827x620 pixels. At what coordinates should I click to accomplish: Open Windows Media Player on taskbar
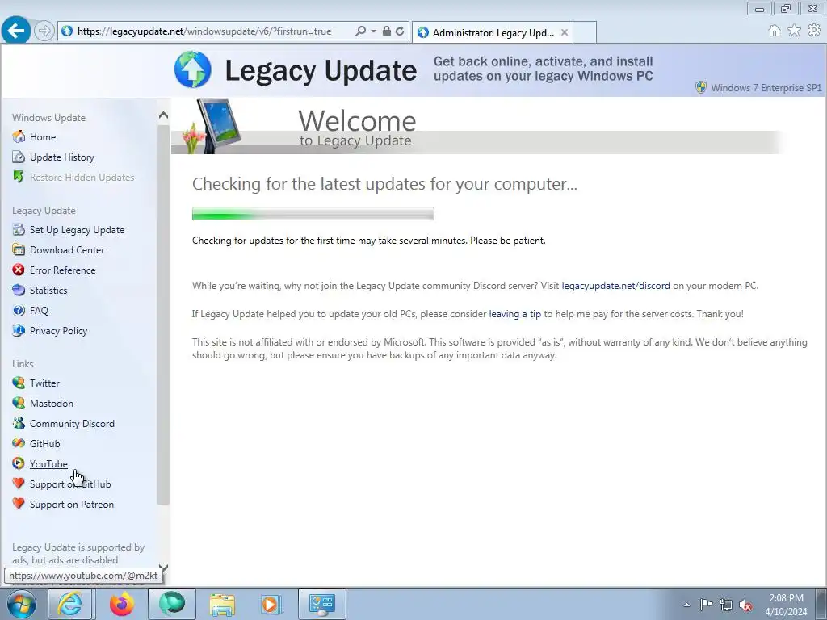[x=271, y=604]
